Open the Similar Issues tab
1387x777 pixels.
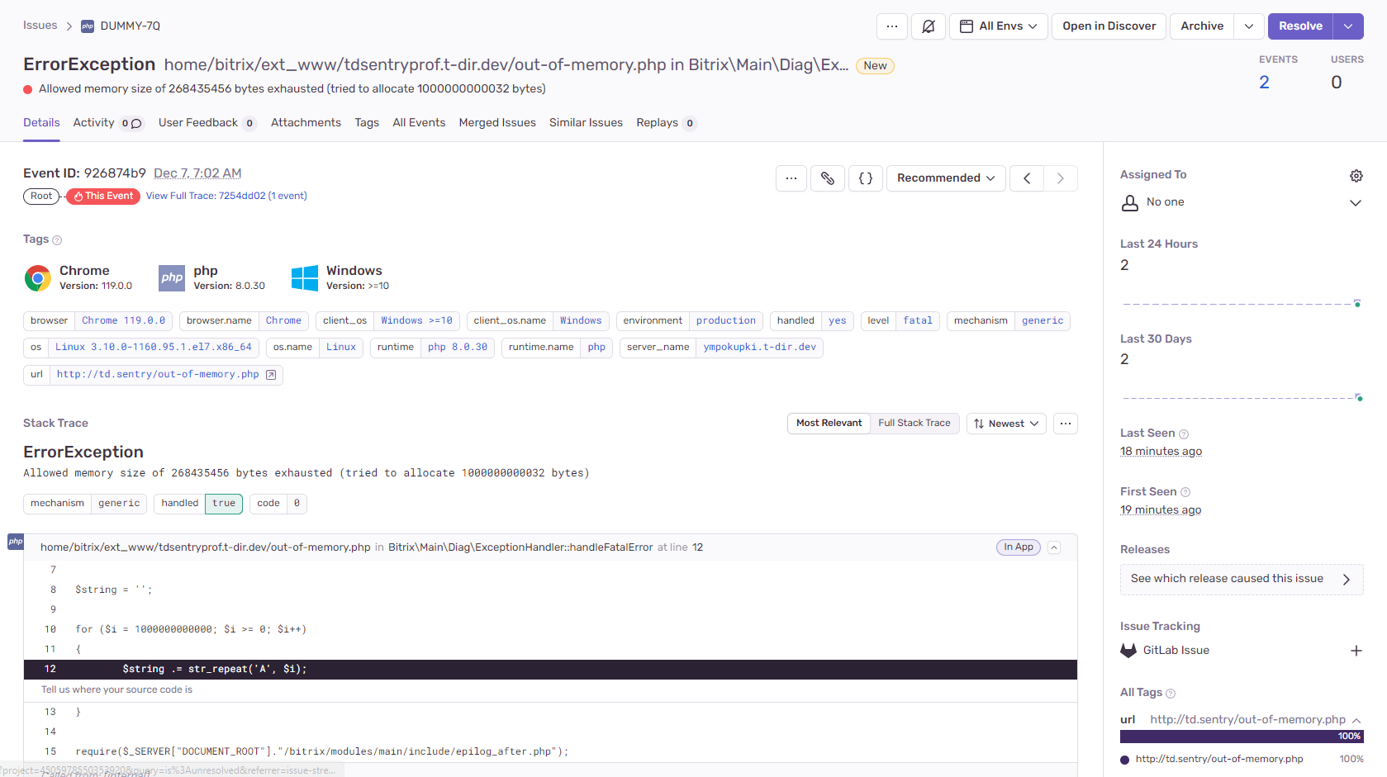click(x=586, y=123)
